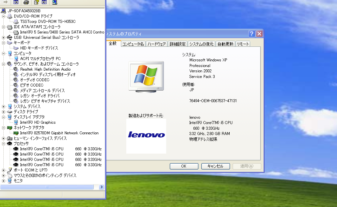The height and width of the screenshot is (207, 337).
Task: Click the キャンセル button
Action: click(216, 166)
